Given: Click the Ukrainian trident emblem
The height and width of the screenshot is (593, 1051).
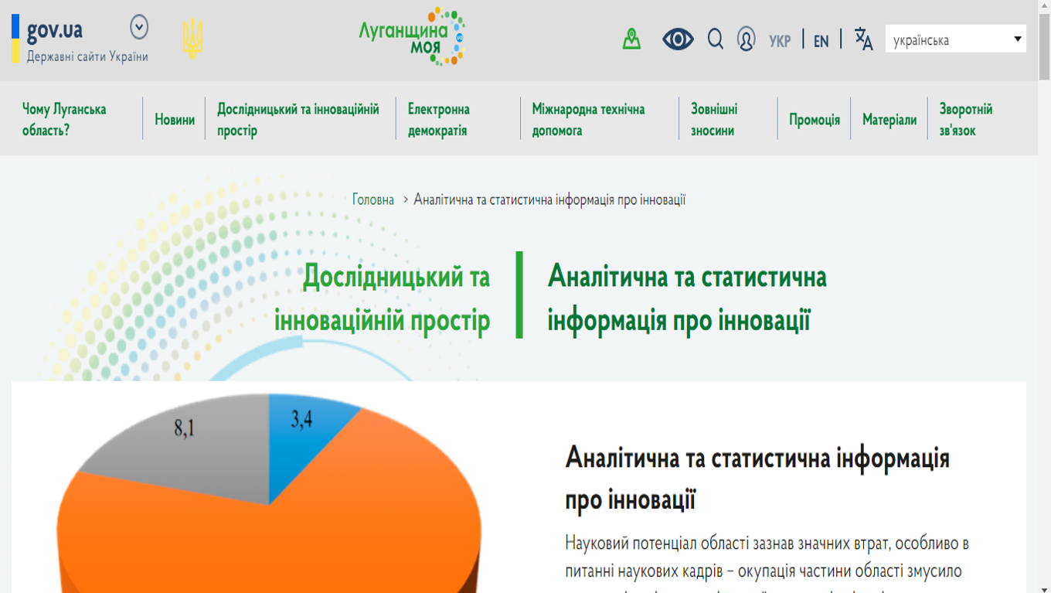Looking at the screenshot, I should coord(192,39).
